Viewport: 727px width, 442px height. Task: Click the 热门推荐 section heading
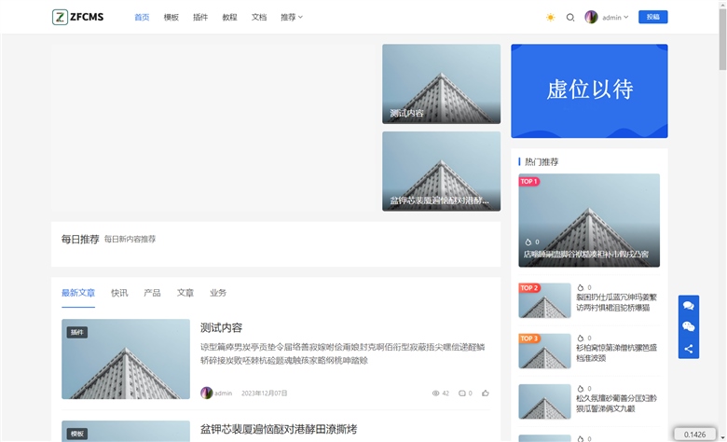click(x=542, y=162)
